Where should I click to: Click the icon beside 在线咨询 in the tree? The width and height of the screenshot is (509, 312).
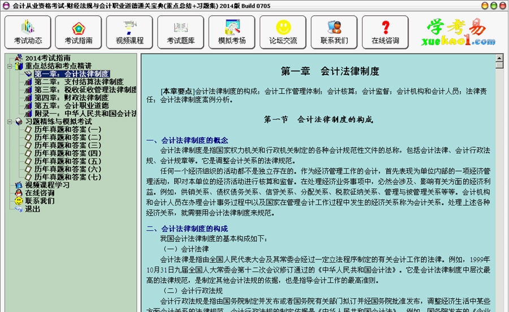[19, 193]
